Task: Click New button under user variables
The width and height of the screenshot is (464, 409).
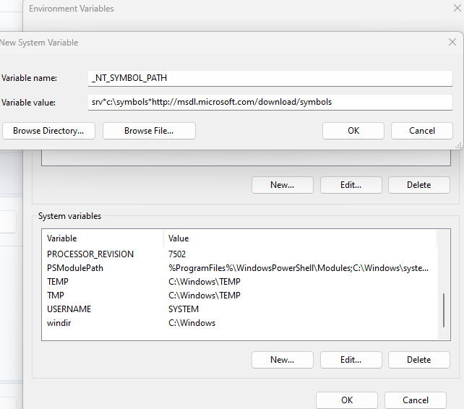Action: click(x=283, y=185)
